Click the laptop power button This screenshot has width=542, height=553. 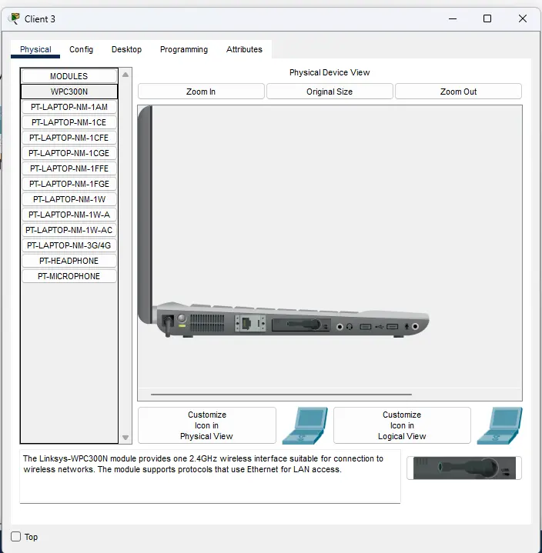(182, 318)
